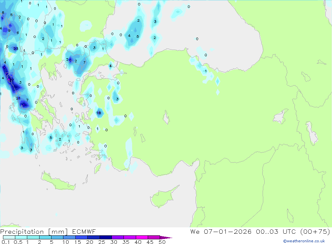Click the 1–2 mm legend color swatch
The width and height of the screenshot is (332, 244).
pos(33,237)
